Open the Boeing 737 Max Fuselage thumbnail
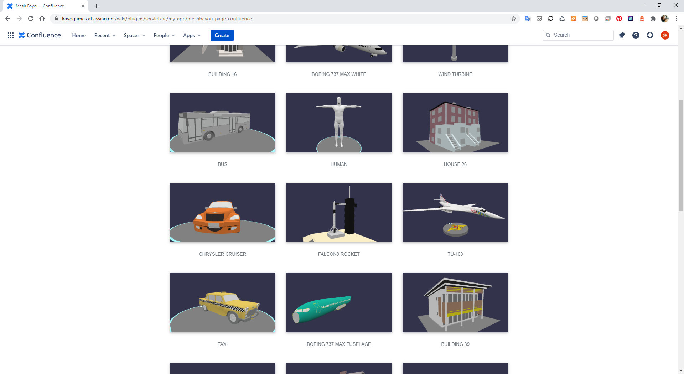The width and height of the screenshot is (684, 374). coord(339,303)
